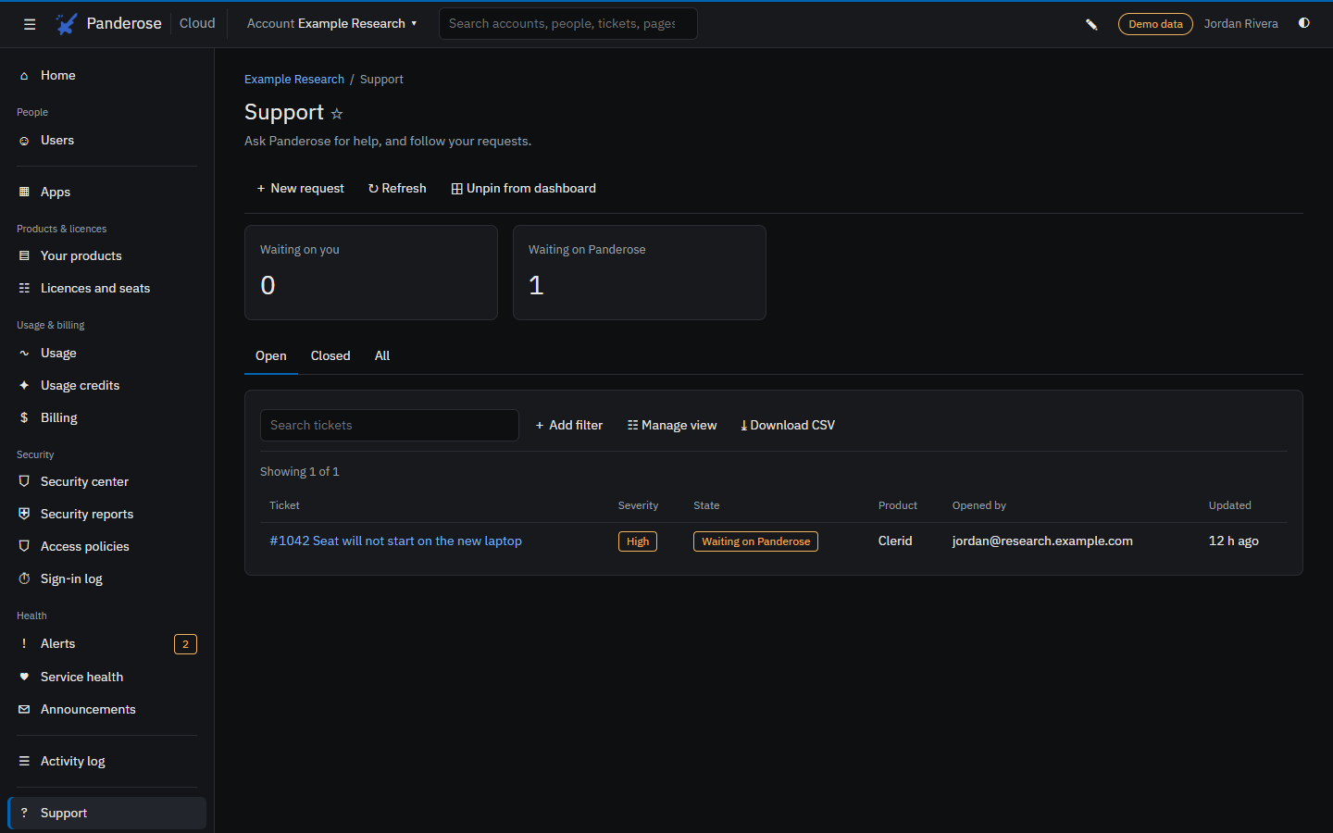
Task: Click the Panderose logo icon
Action: coord(67,24)
